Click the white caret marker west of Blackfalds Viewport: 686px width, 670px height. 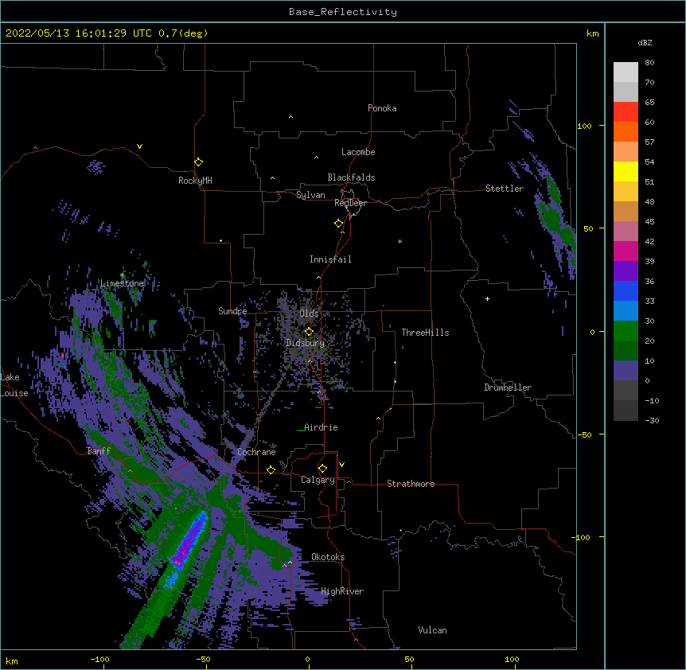(x=272, y=178)
